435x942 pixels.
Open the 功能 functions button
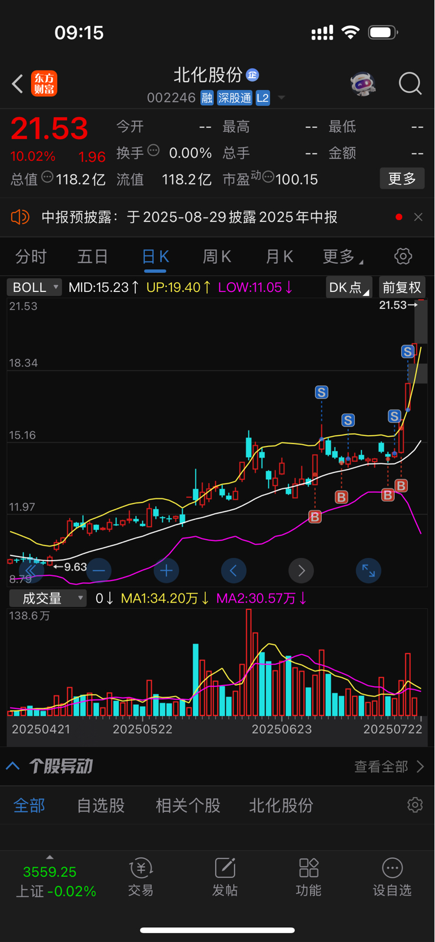click(x=308, y=878)
